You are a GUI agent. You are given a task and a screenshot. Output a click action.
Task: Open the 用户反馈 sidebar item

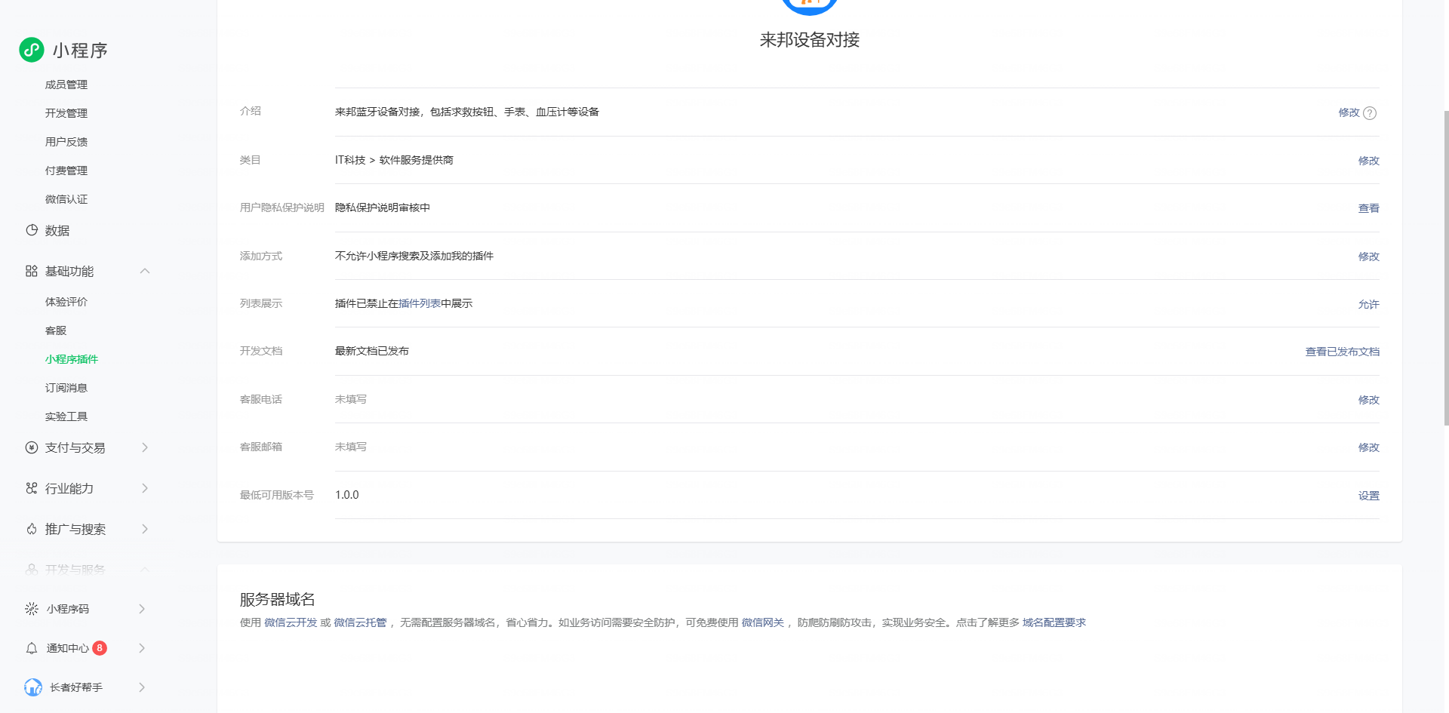click(66, 142)
